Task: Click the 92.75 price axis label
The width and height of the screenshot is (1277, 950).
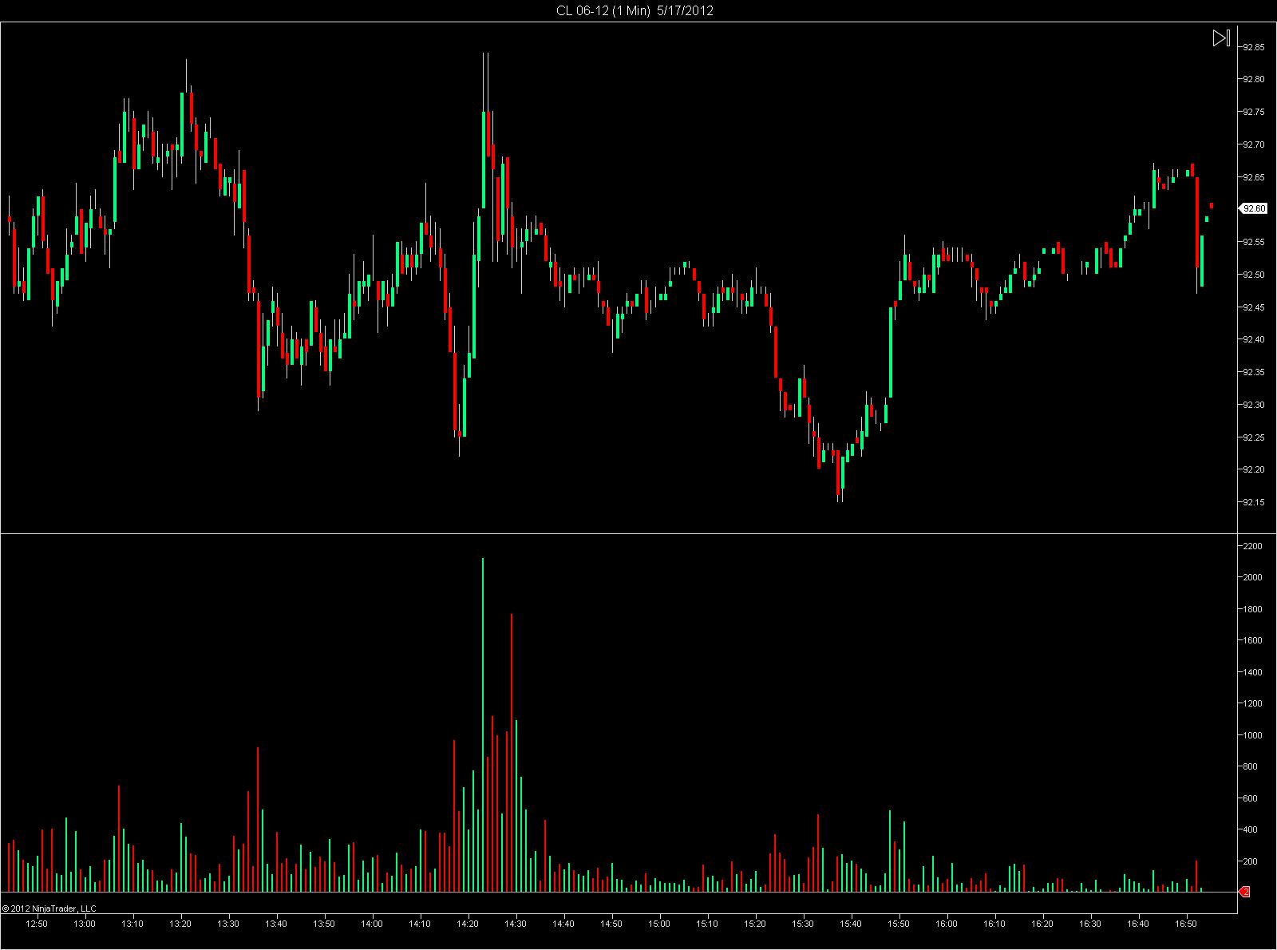Action: (x=1253, y=113)
